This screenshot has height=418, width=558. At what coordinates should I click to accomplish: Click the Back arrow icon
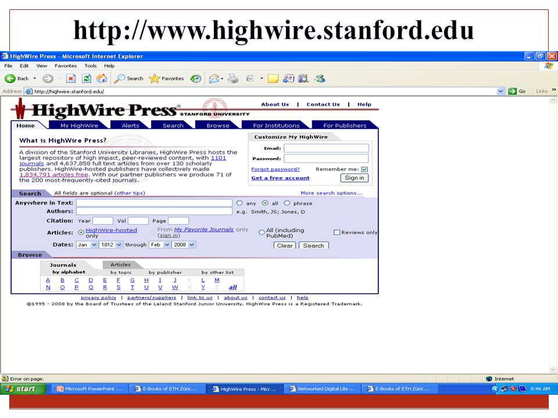[x=10, y=78]
